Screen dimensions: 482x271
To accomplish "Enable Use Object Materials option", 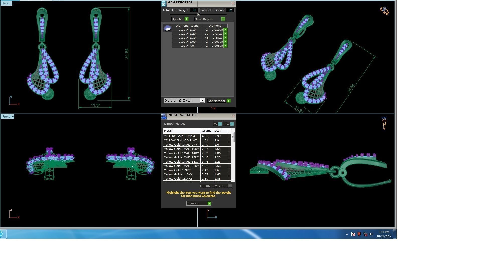I will (x=230, y=186).
